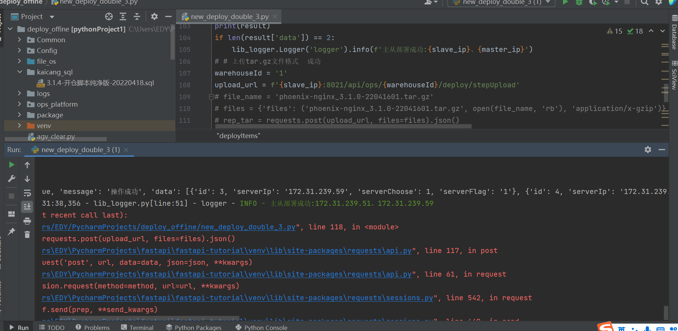678x331 pixels.
Task: Open the Terminal tool window
Action: coord(137,327)
